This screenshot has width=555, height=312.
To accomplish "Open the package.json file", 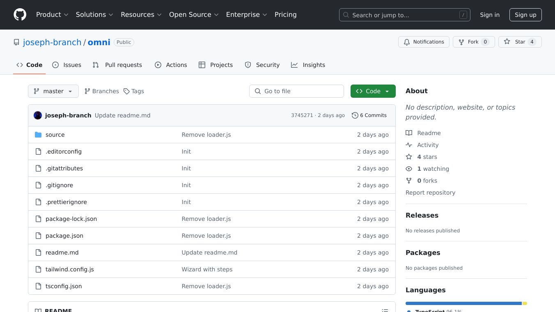I will (64, 236).
